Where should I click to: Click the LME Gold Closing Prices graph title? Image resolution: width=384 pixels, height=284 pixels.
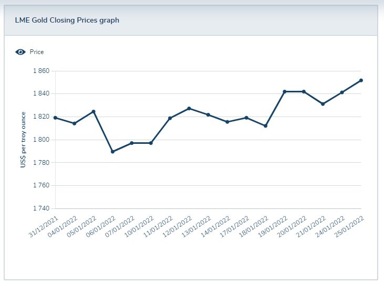pyautogui.click(x=67, y=20)
